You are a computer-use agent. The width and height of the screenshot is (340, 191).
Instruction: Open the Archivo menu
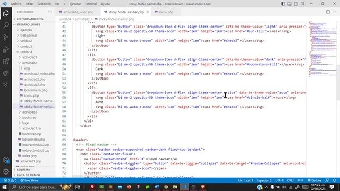tap(16, 4)
